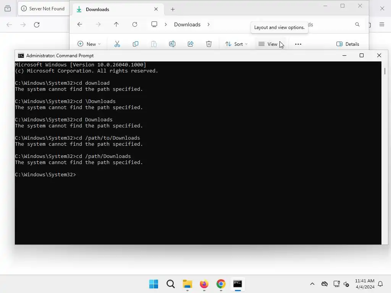Refresh the Downloads folder in File Explorer

[135, 24]
